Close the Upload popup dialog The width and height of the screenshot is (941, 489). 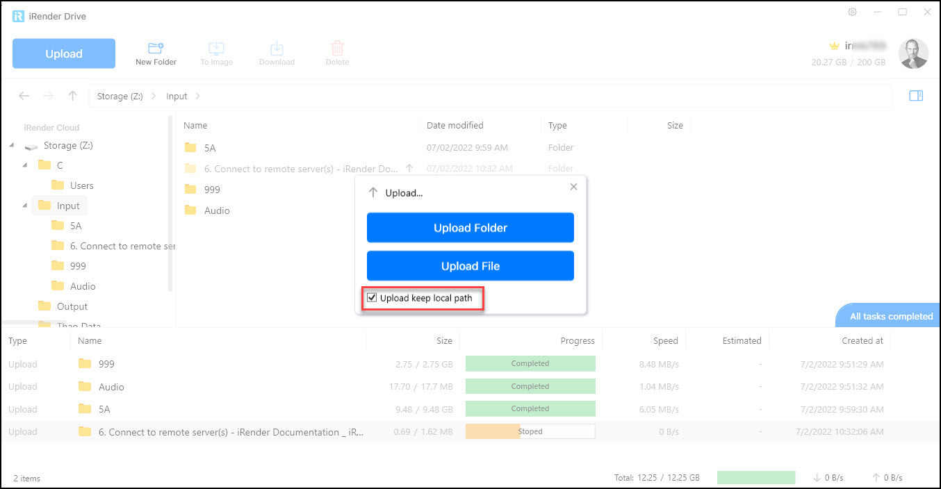pos(573,187)
